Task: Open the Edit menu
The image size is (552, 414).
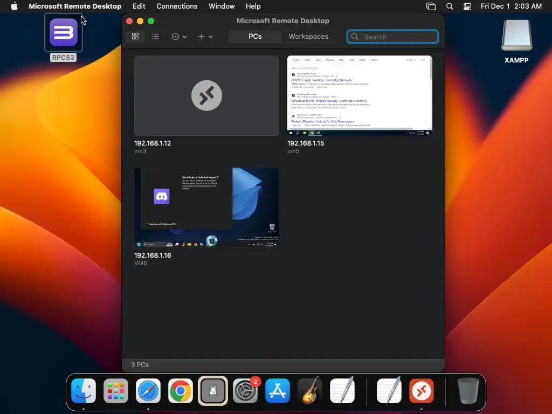Action: 139,6
